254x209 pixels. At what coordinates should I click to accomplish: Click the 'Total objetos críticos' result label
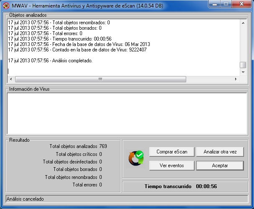tap(77, 154)
